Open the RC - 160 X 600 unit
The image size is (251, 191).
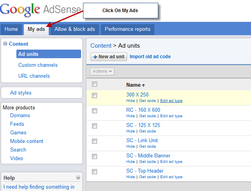click(x=143, y=110)
